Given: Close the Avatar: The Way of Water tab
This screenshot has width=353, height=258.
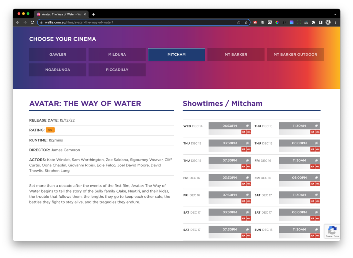Looking at the screenshot, I should coord(85,14).
